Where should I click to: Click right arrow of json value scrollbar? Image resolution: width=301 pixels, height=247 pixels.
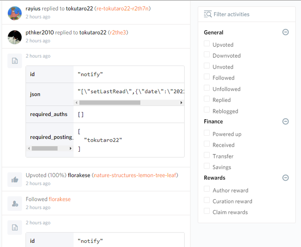(x=181, y=103)
